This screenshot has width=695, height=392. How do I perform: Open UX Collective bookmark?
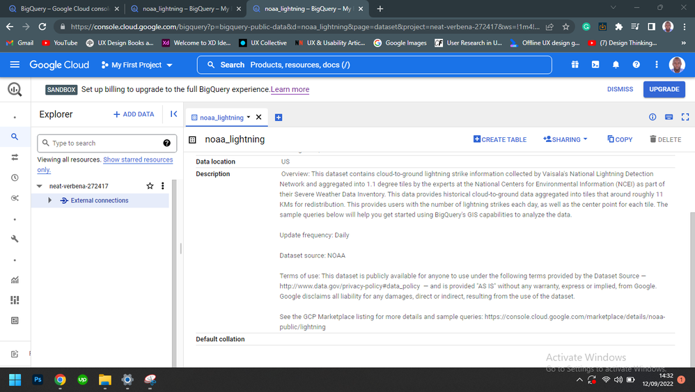(x=263, y=43)
